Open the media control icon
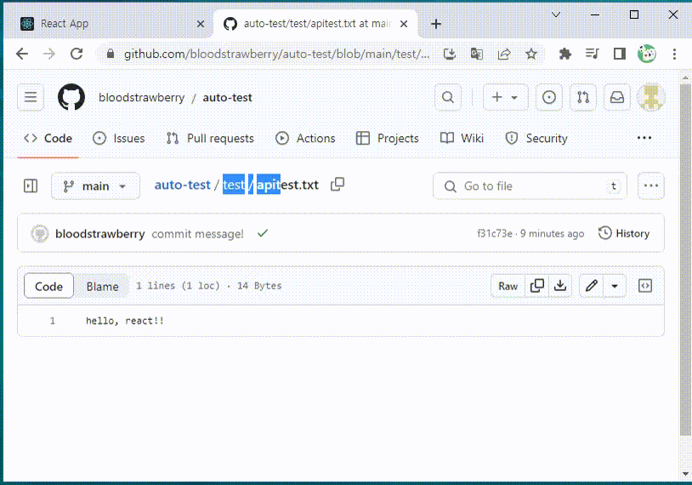692x485 pixels. tap(592, 54)
